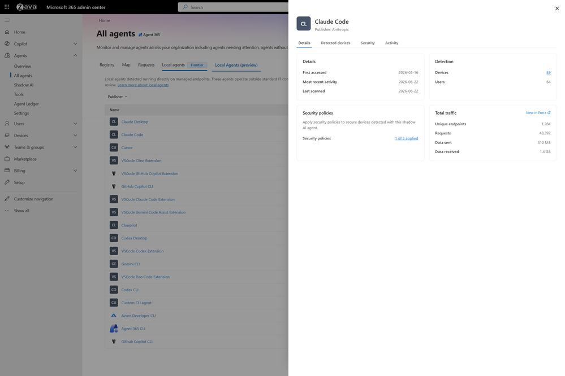Go to Tools under Agents
Screen dimensions: 565x376
coord(19,94)
